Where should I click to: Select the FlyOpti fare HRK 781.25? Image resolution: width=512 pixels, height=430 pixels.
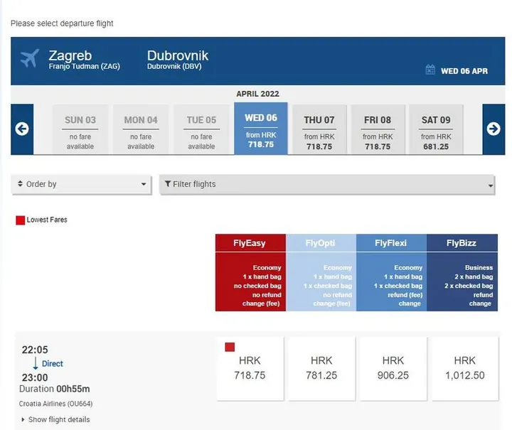point(321,368)
